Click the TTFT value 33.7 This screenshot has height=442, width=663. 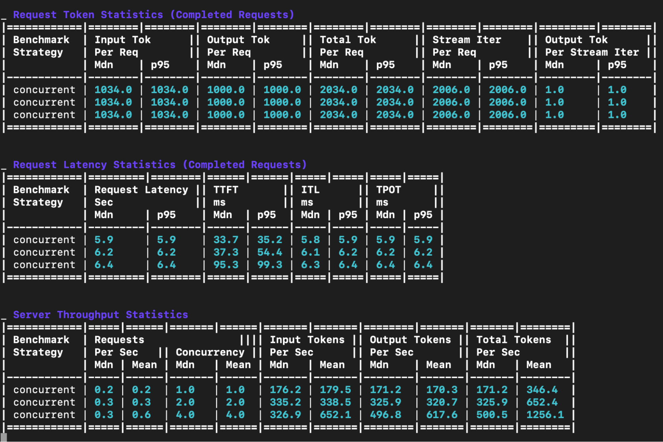(x=226, y=240)
